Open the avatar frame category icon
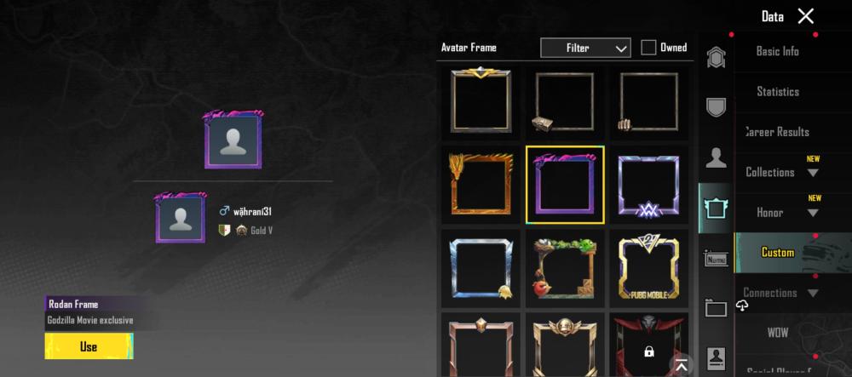This screenshot has height=377, width=852. coord(716,208)
